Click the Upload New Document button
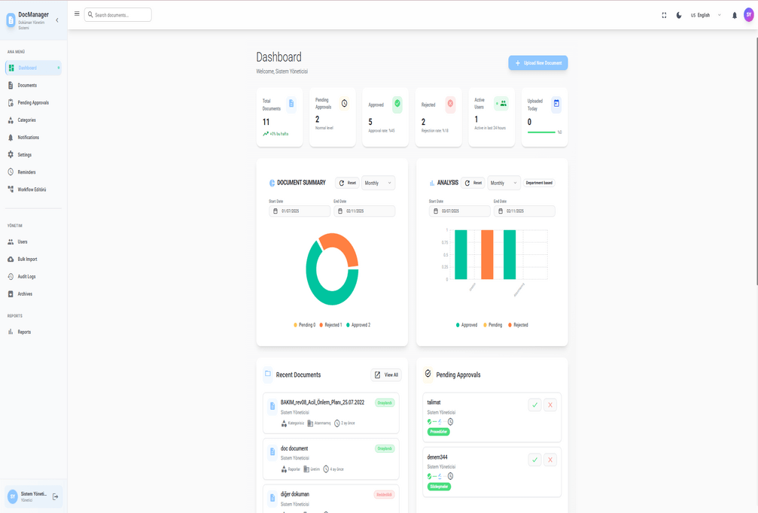758x513 pixels. pyautogui.click(x=537, y=62)
